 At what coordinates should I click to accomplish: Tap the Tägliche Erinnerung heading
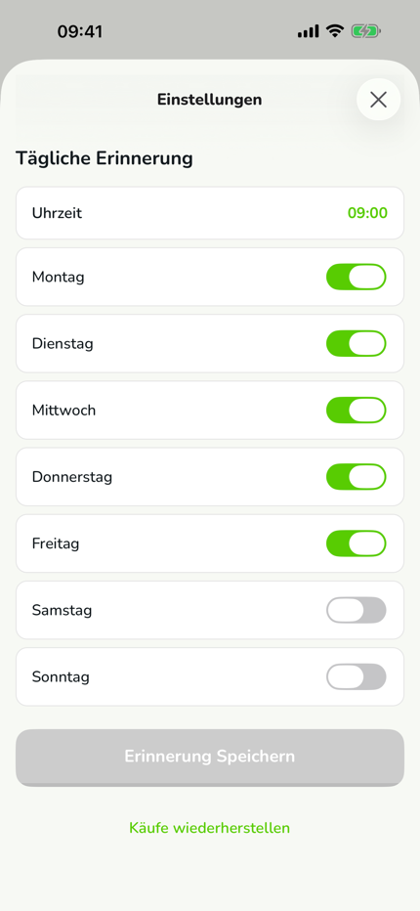tap(104, 158)
